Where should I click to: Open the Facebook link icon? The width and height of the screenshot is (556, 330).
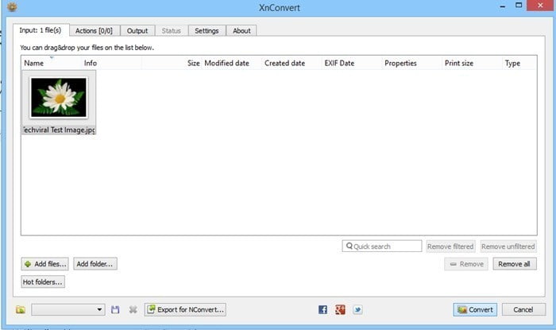click(x=322, y=309)
